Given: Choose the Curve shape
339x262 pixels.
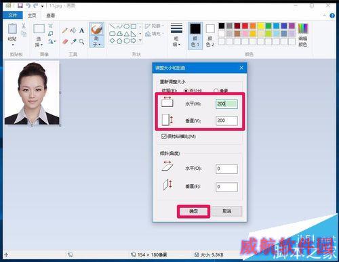Looking at the screenshot, I should (119, 26).
